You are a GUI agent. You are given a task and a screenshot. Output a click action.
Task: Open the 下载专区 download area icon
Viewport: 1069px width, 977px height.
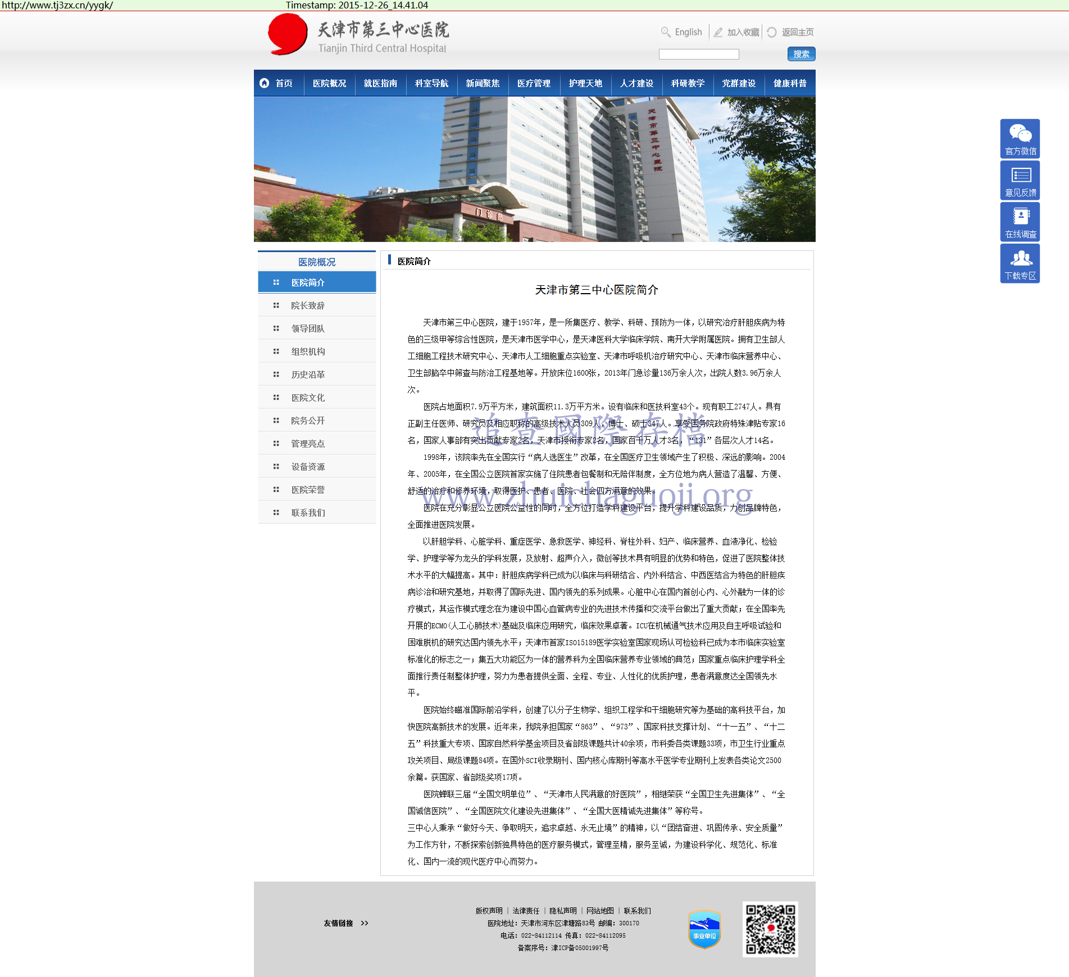[x=1020, y=263]
